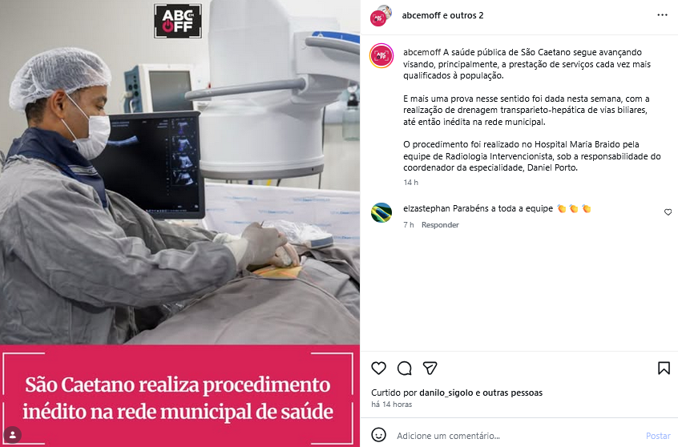Image resolution: width=678 pixels, height=447 pixels.
Task: Click the ABC OFF logo on the photo
Action: click(178, 21)
